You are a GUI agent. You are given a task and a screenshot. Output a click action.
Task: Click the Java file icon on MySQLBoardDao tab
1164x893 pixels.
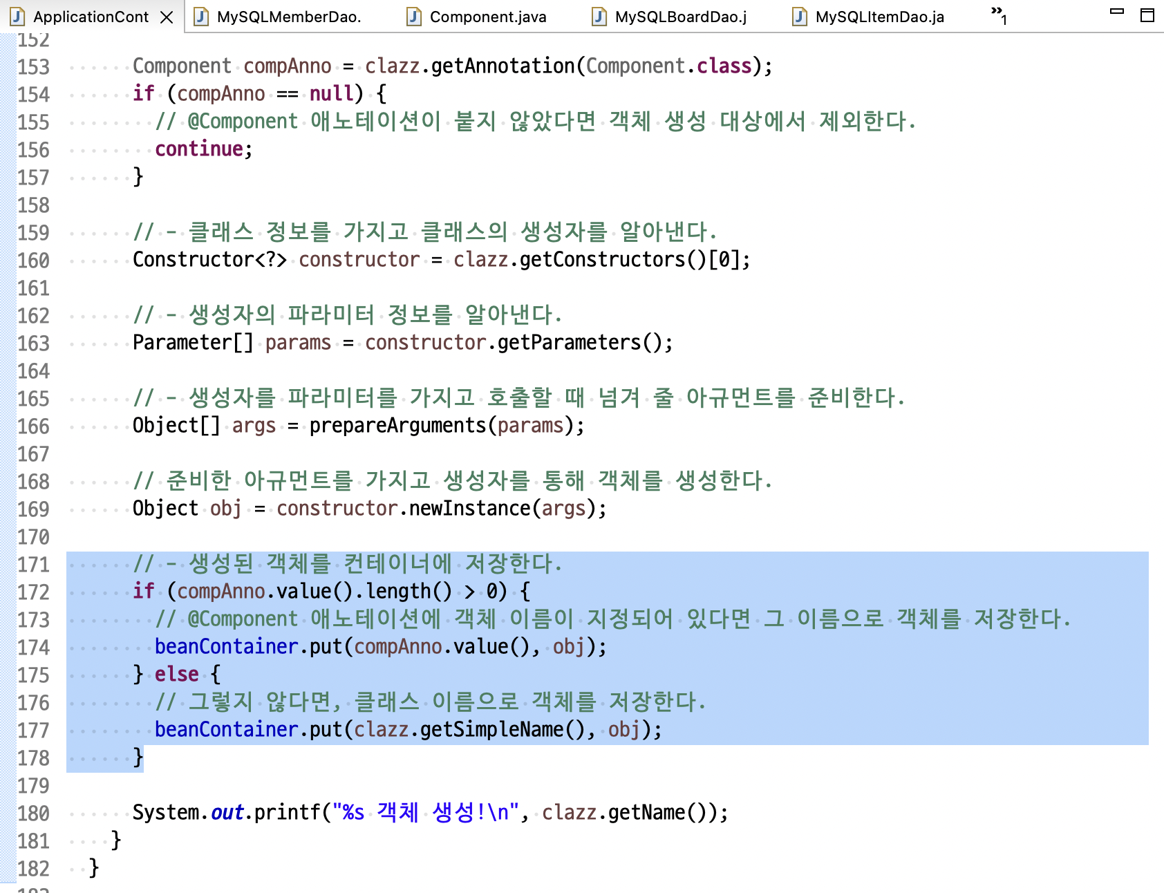tap(599, 17)
